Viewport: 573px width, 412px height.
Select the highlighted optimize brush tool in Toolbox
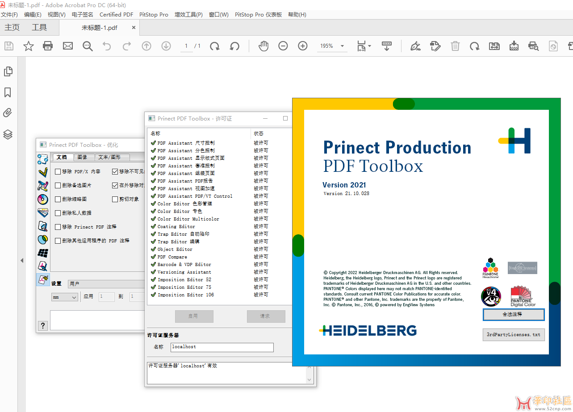point(43,280)
